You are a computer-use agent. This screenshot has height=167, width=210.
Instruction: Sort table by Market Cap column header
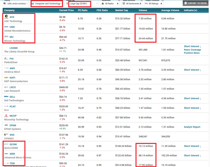click(x=121, y=10)
